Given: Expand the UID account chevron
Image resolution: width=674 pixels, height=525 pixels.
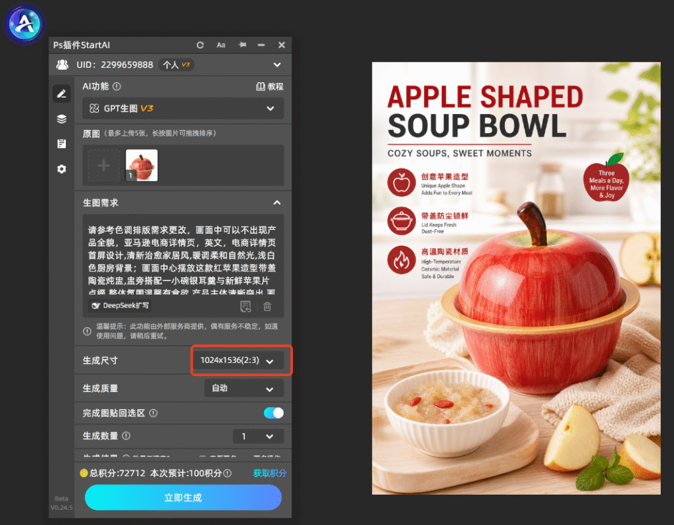Looking at the screenshot, I should 277,65.
